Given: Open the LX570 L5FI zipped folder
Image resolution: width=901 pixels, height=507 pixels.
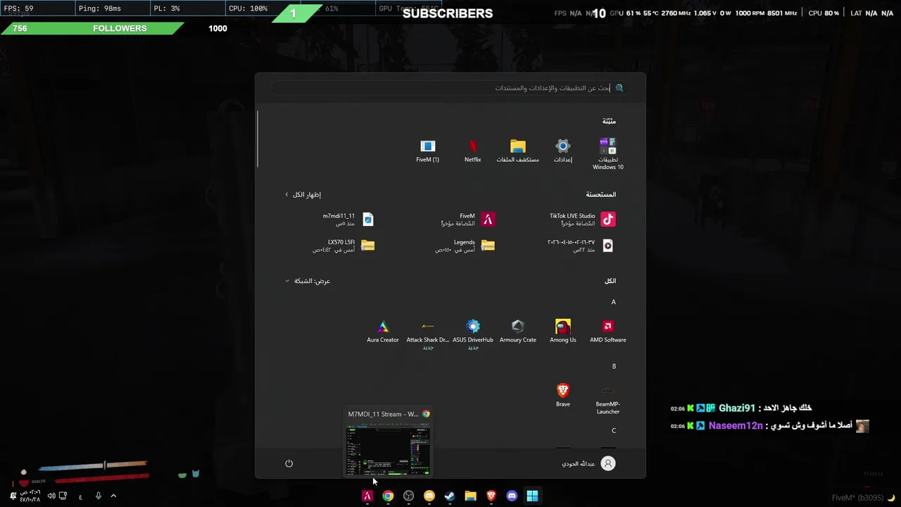Looking at the screenshot, I should [x=344, y=245].
